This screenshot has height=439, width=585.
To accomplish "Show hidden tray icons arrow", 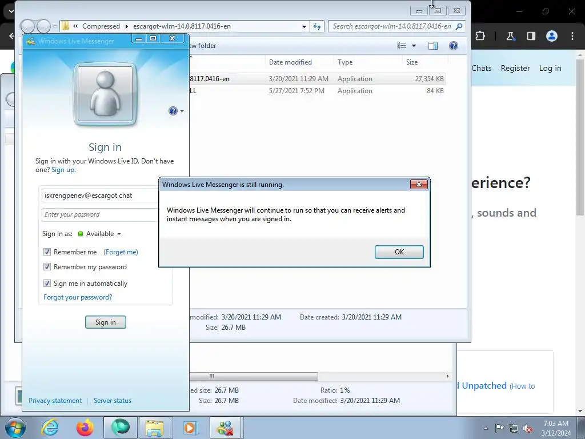I will coord(486,428).
